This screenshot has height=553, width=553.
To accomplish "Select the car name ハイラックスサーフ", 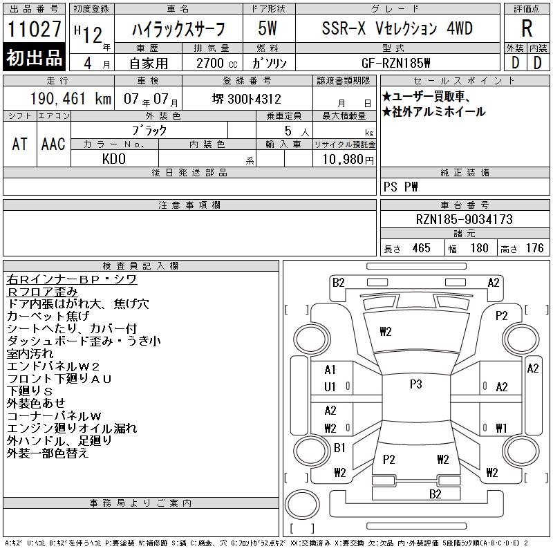I will click(x=178, y=29).
